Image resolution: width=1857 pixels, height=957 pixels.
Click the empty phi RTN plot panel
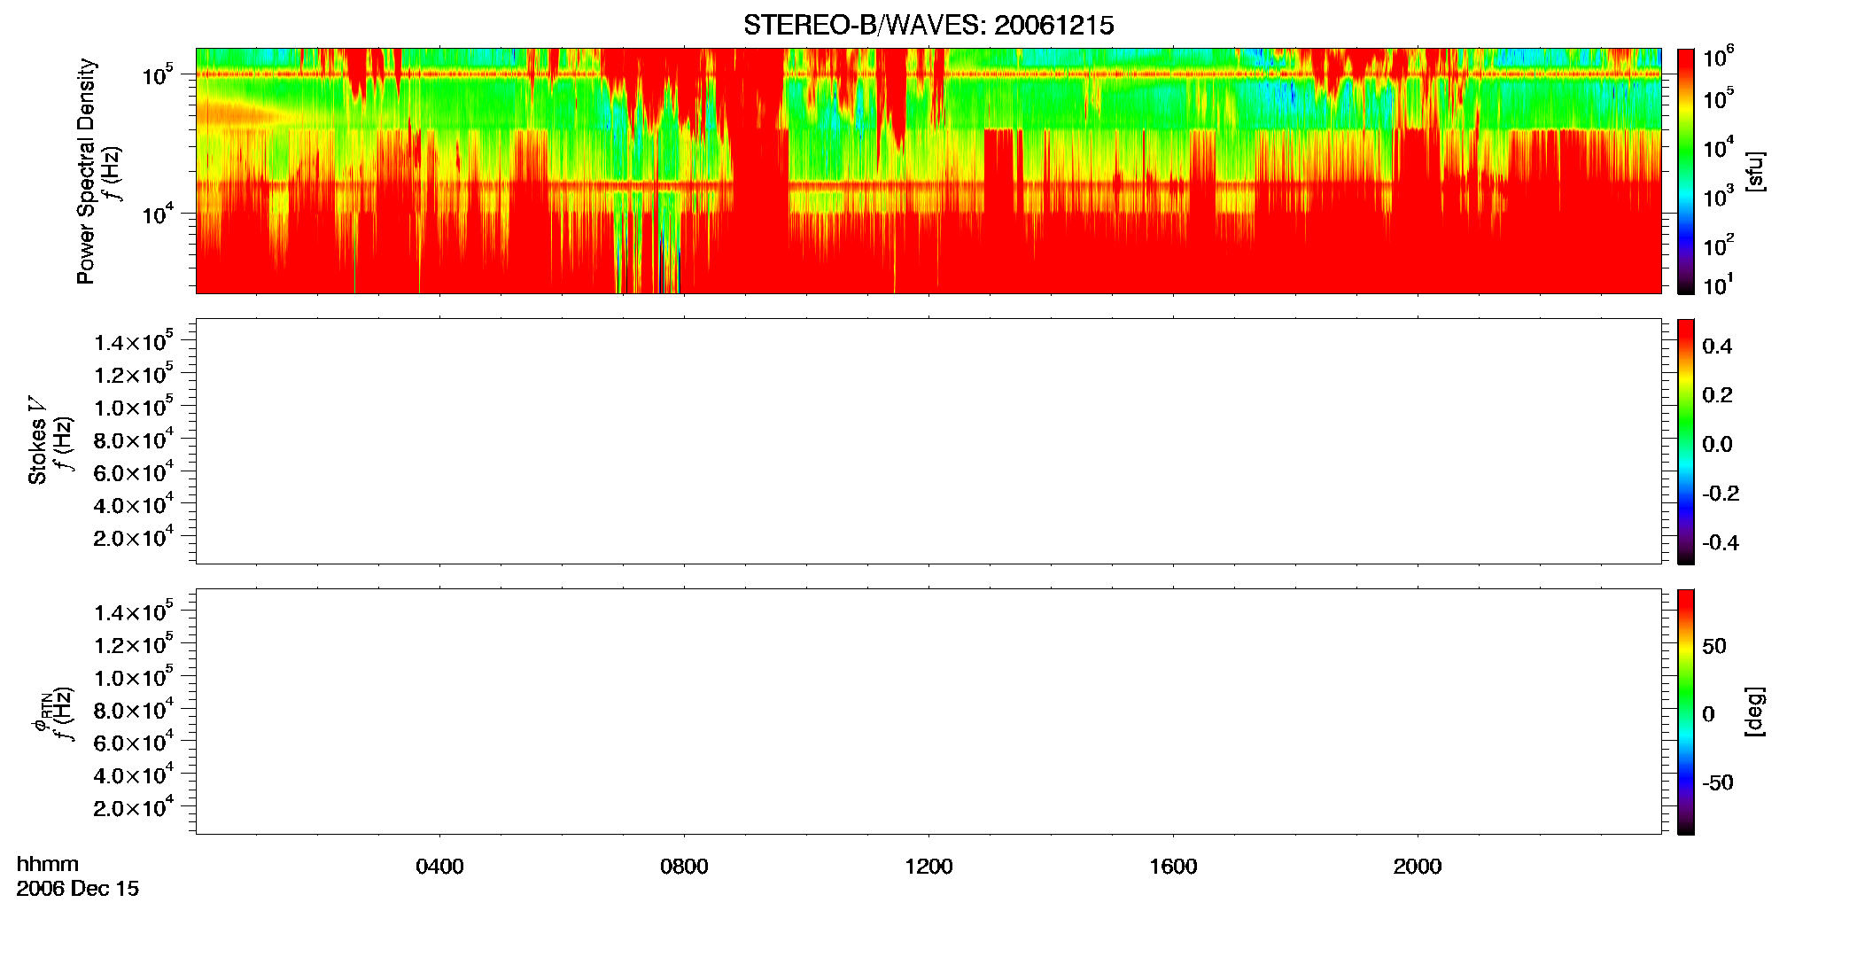(928, 712)
